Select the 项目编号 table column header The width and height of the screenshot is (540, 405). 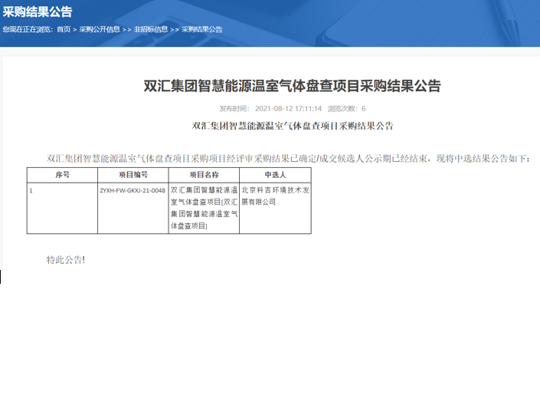coord(133,176)
